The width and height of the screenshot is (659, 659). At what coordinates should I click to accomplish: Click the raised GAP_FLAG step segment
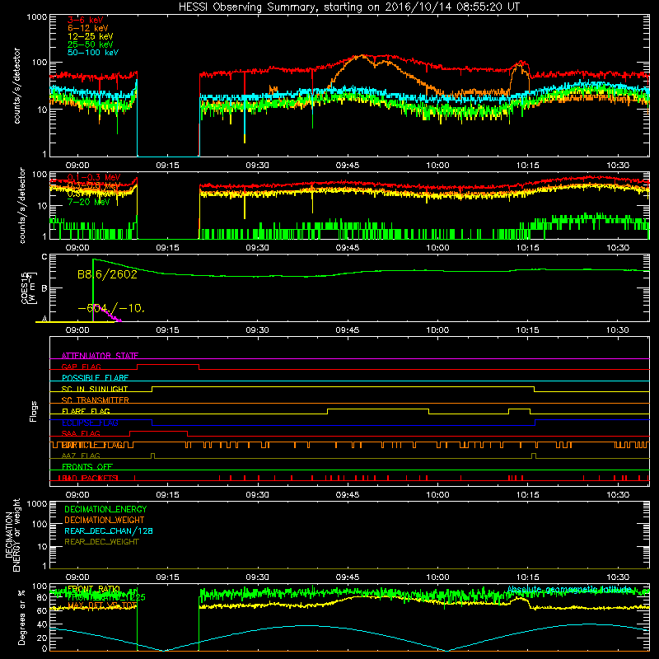[168, 365]
